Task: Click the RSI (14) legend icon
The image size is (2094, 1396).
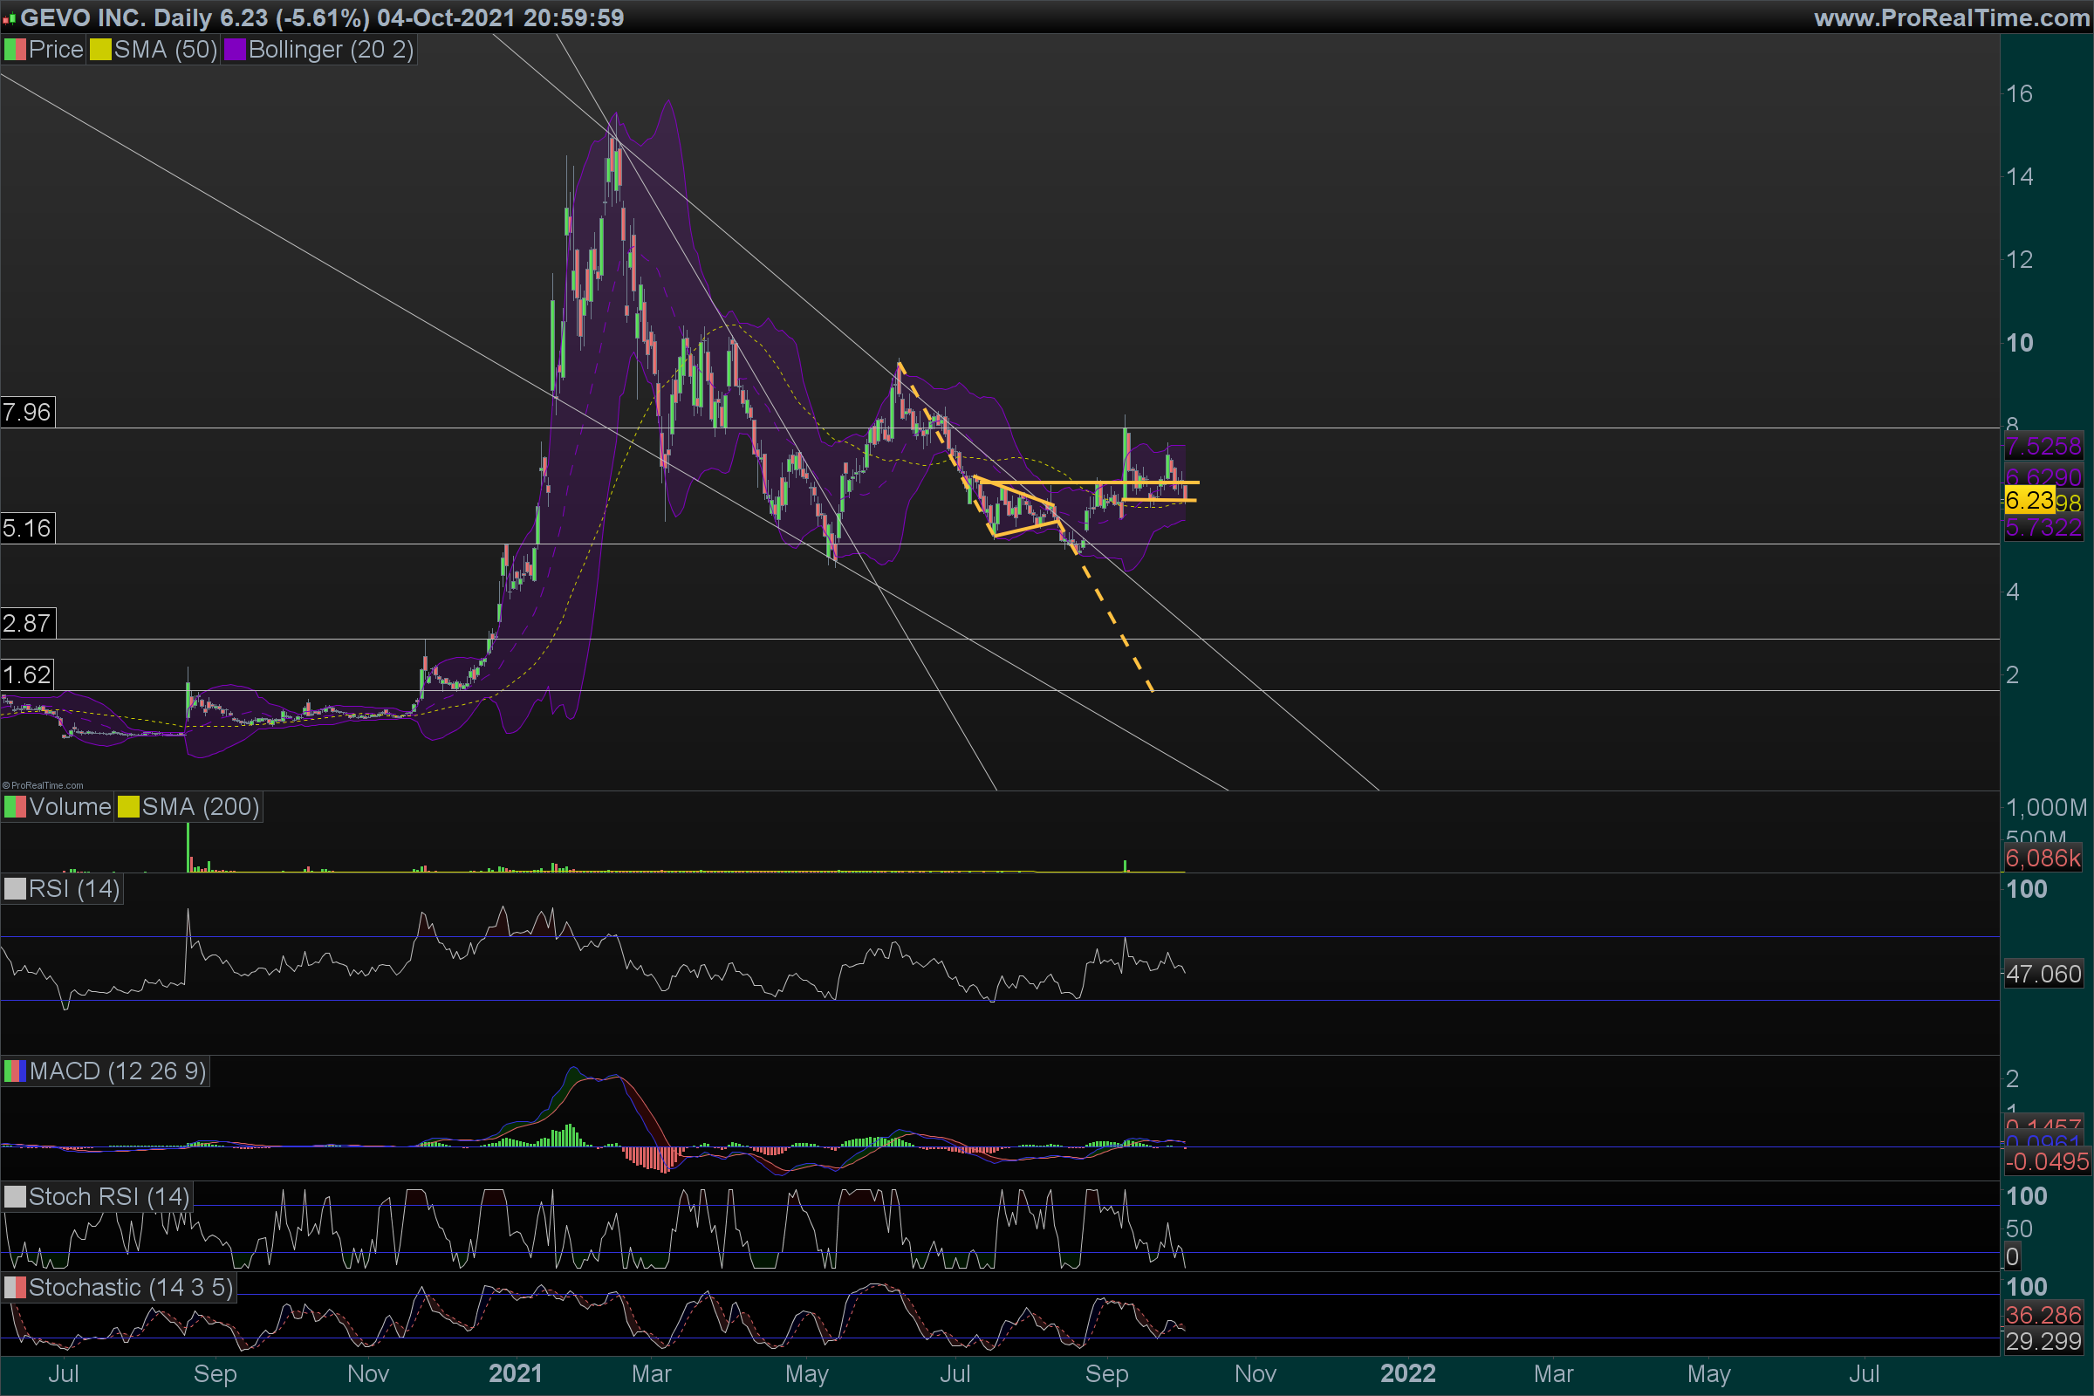Action: pyautogui.click(x=15, y=888)
